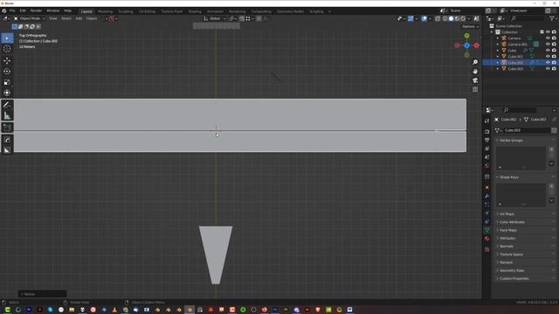Toggle camera view icon in viewport
This screenshot has height=314, width=559.
(475, 80)
